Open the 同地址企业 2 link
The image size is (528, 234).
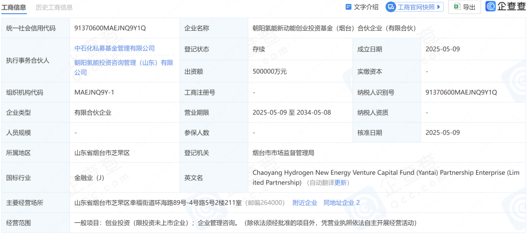click(x=341, y=203)
